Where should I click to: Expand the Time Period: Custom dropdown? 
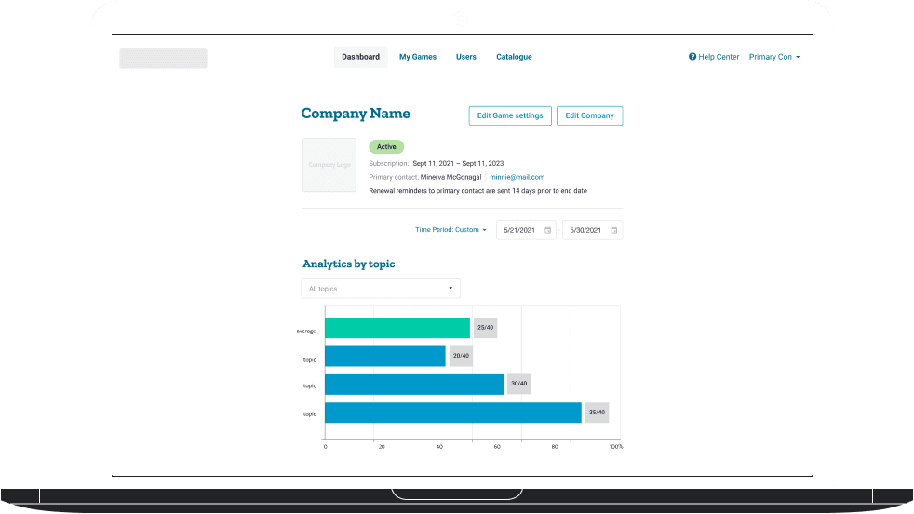[450, 230]
